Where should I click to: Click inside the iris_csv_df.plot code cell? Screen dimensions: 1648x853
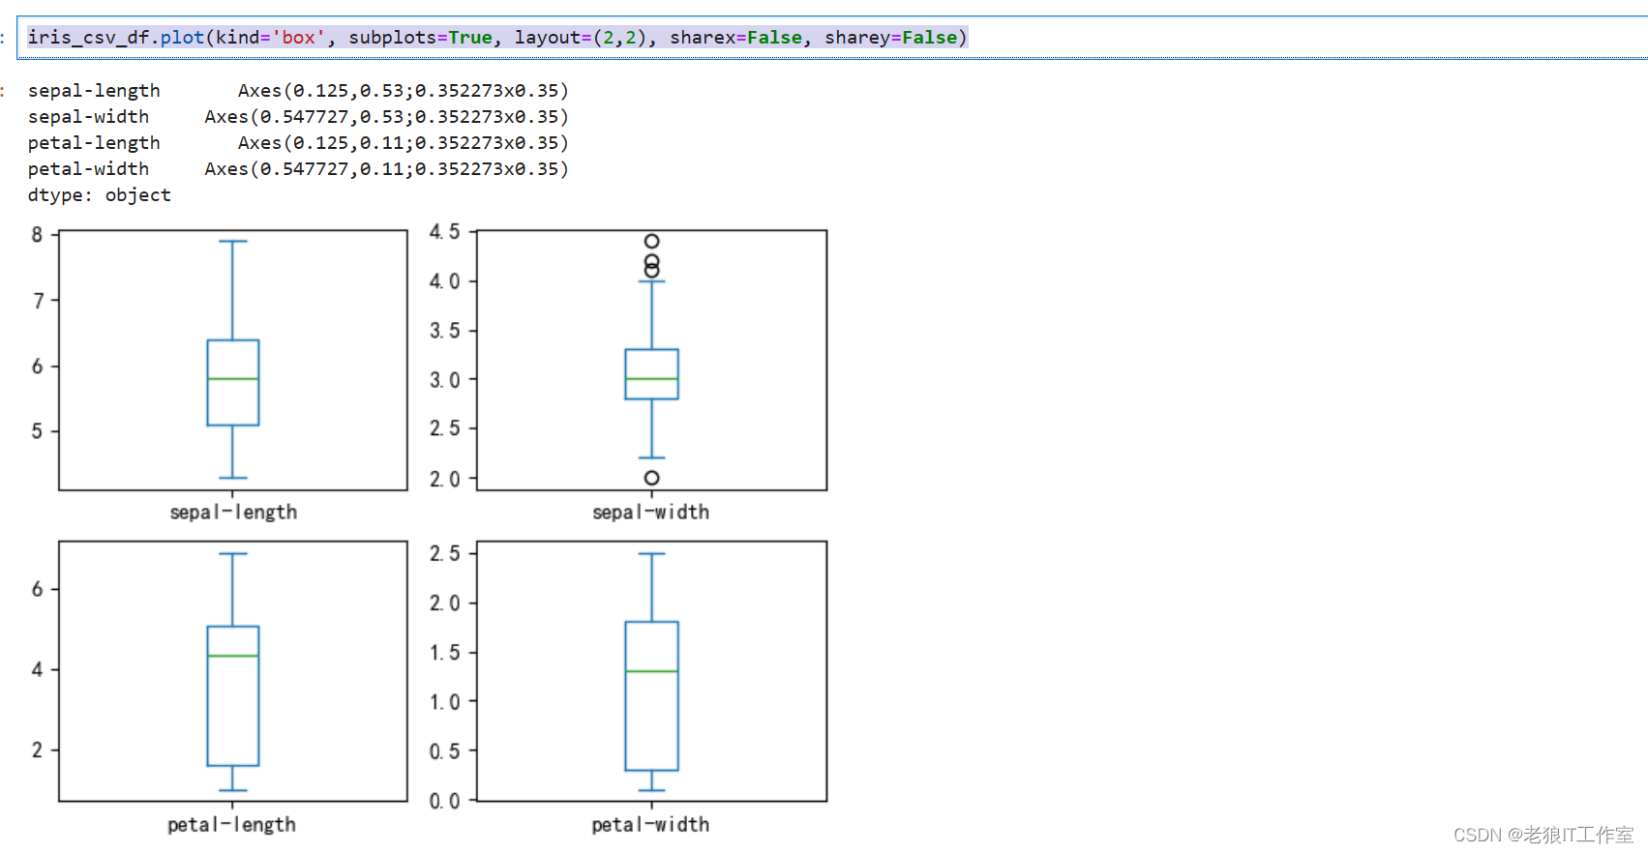click(832, 38)
